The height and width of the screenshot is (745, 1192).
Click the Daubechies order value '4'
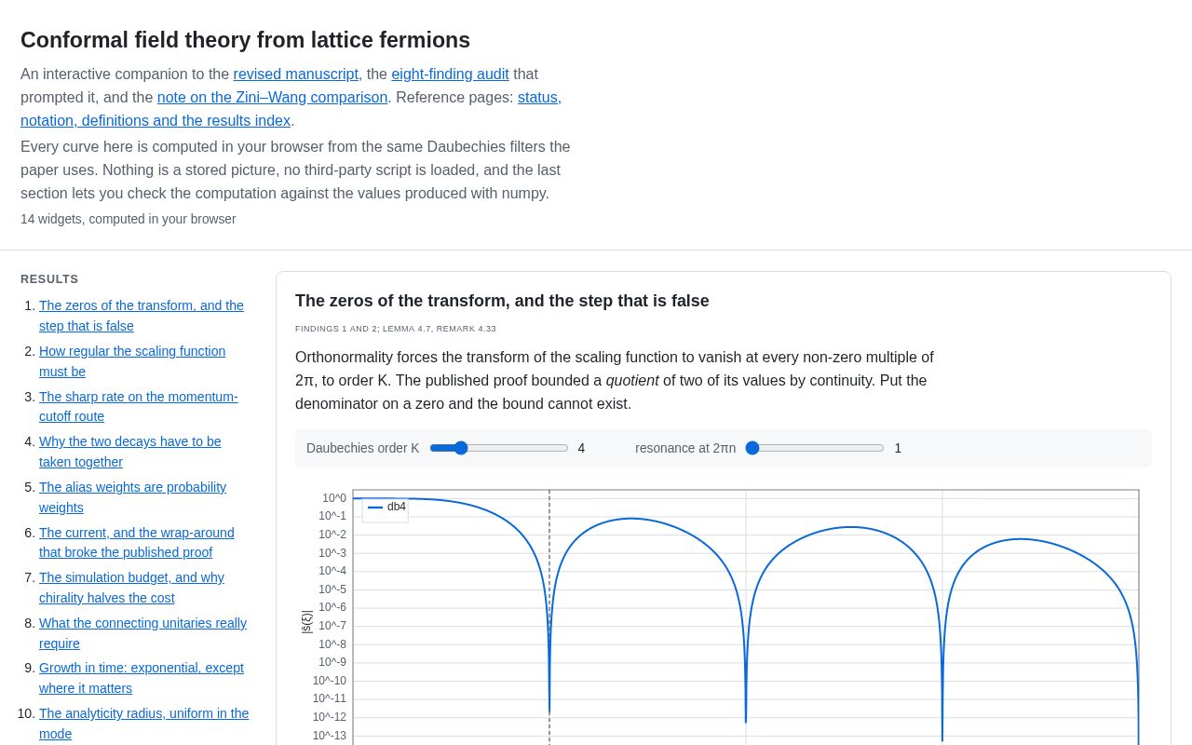[x=581, y=448]
